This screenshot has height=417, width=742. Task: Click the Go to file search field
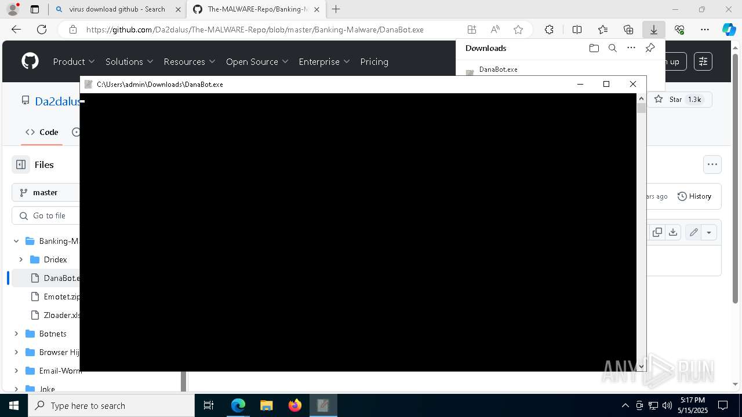click(45, 215)
